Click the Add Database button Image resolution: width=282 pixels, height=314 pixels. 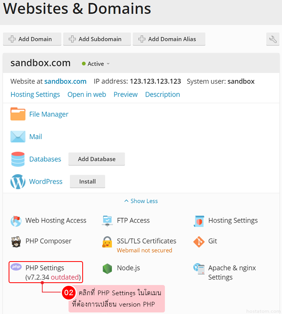click(x=97, y=159)
